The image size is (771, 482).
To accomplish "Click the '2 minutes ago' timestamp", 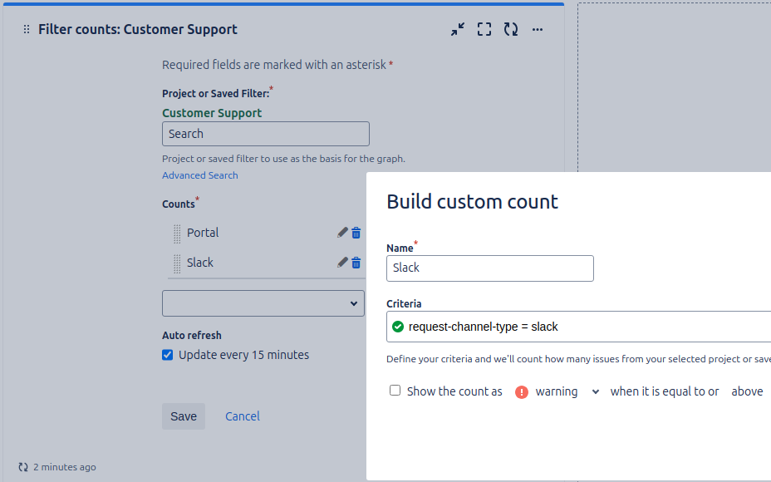I will click(x=65, y=467).
